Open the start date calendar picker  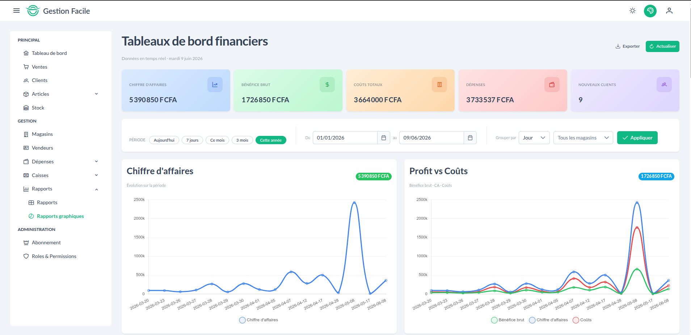click(x=384, y=138)
